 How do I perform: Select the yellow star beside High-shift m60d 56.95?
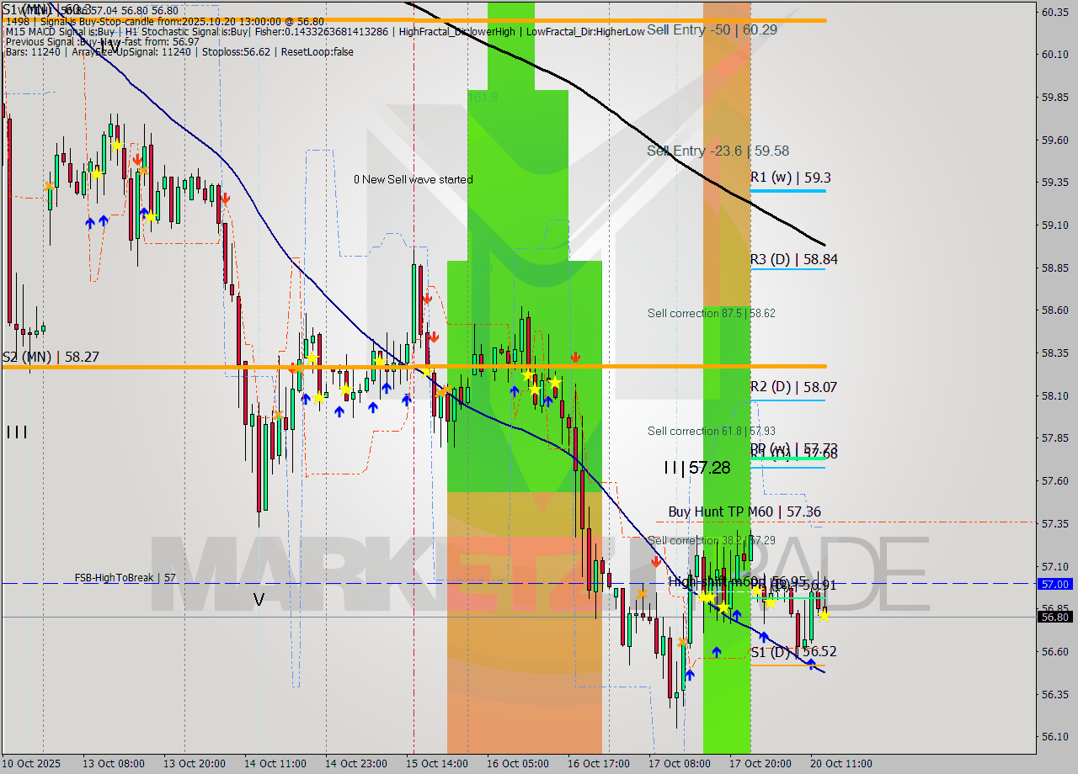point(757,591)
